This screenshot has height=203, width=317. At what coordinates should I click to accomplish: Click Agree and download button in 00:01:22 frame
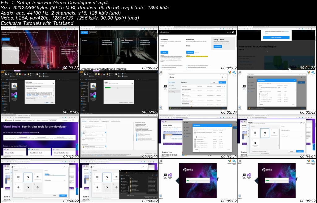276,38
